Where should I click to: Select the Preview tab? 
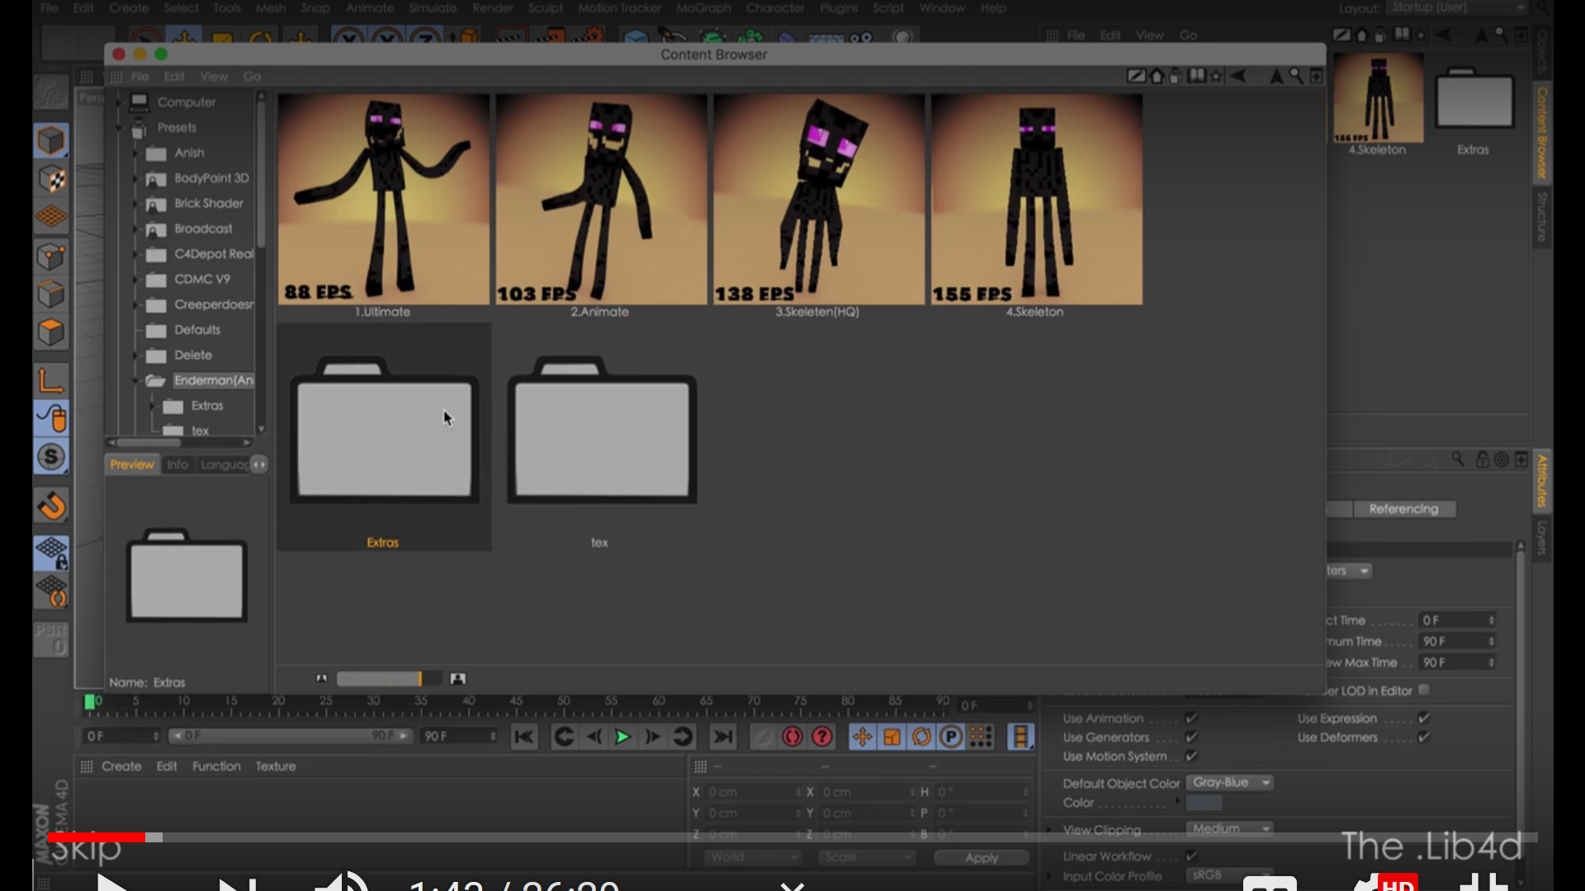132,464
